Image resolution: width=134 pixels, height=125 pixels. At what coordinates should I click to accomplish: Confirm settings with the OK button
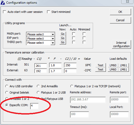120,12
